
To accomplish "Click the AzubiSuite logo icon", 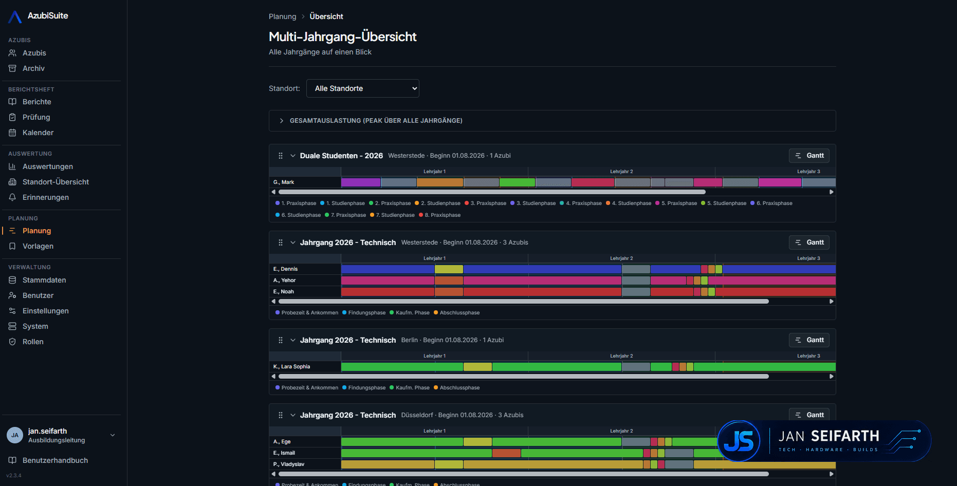I will pyautogui.click(x=15, y=16).
